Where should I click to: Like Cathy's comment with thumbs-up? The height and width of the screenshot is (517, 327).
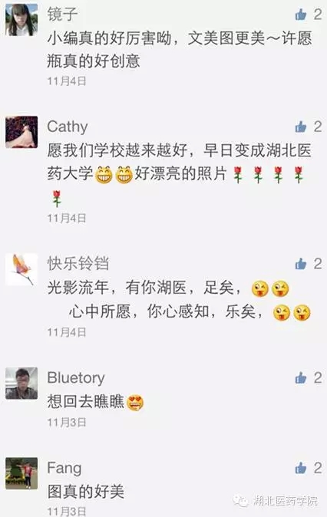(301, 127)
